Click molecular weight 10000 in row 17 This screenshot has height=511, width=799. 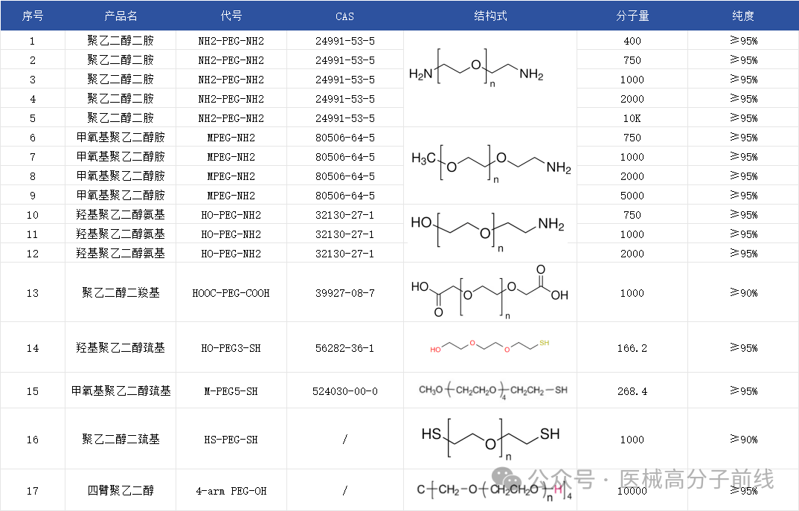pyautogui.click(x=632, y=491)
